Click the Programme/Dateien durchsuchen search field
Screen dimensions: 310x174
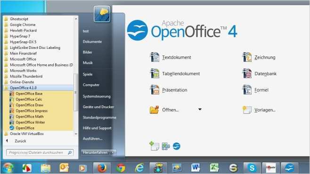pyautogui.click(x=40, y=152)
